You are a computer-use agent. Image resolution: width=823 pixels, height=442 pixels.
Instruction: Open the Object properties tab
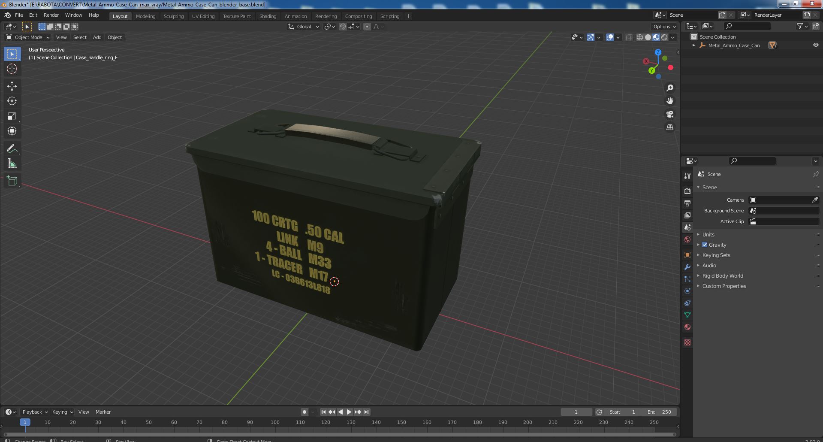tap(687, 255)
